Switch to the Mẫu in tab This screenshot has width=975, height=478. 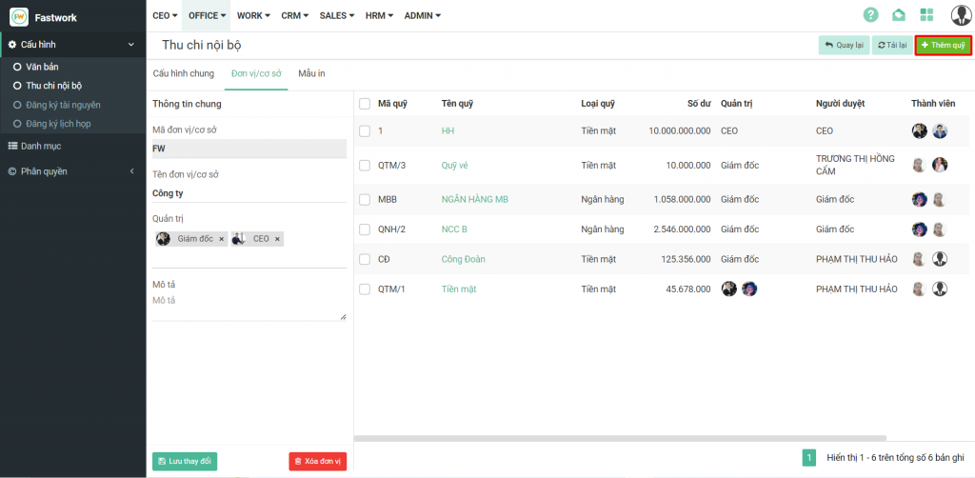pyautogui.click(x=311, y=73)
